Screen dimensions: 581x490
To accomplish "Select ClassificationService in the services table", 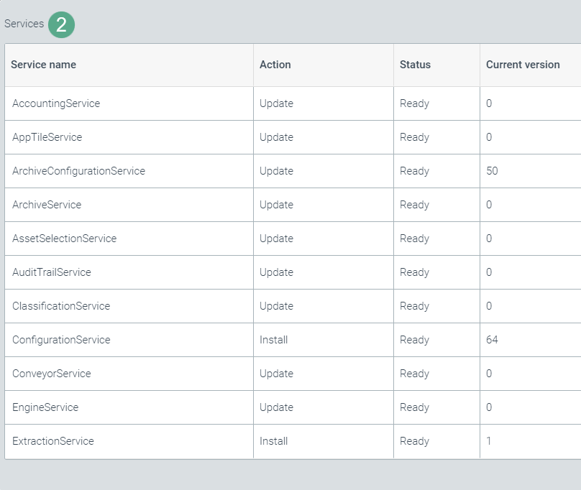I will [x=61, y=306].
